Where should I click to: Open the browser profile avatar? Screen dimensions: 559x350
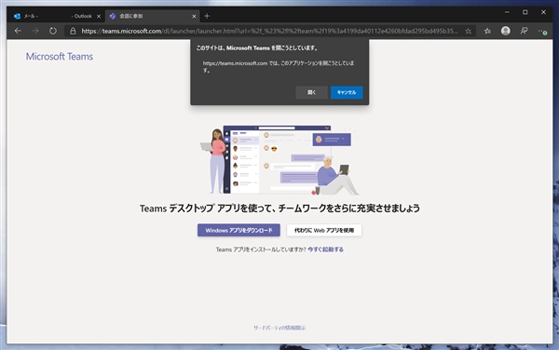pyautogui.click(x=506, y=31)
